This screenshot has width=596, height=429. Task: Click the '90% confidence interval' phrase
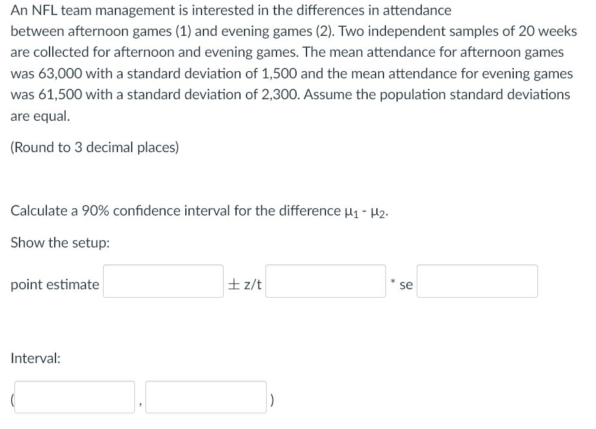[x=156, y=210]
